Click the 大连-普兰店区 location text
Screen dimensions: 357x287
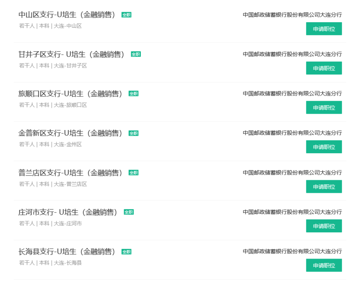[70, 184]
